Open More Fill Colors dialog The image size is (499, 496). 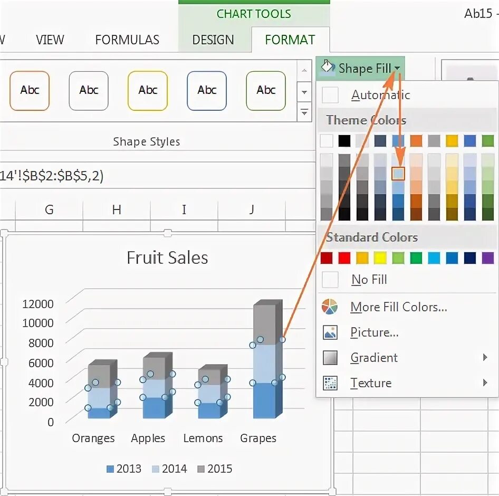click(407, 307)
